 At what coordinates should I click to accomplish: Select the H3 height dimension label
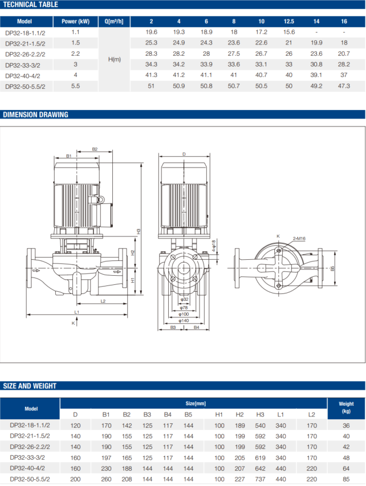[x=139, y=231]
